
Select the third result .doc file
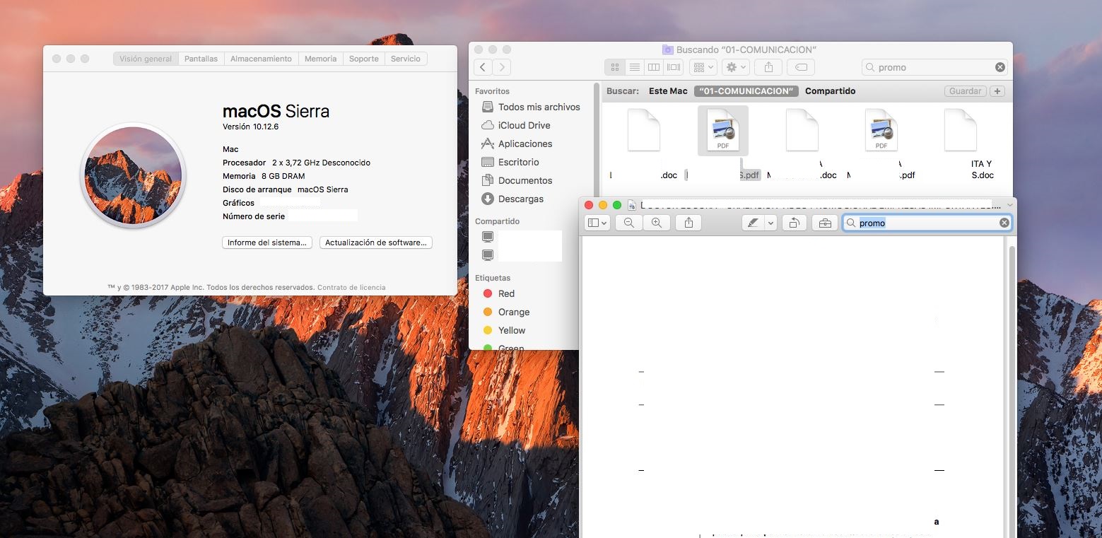[802, 131]
